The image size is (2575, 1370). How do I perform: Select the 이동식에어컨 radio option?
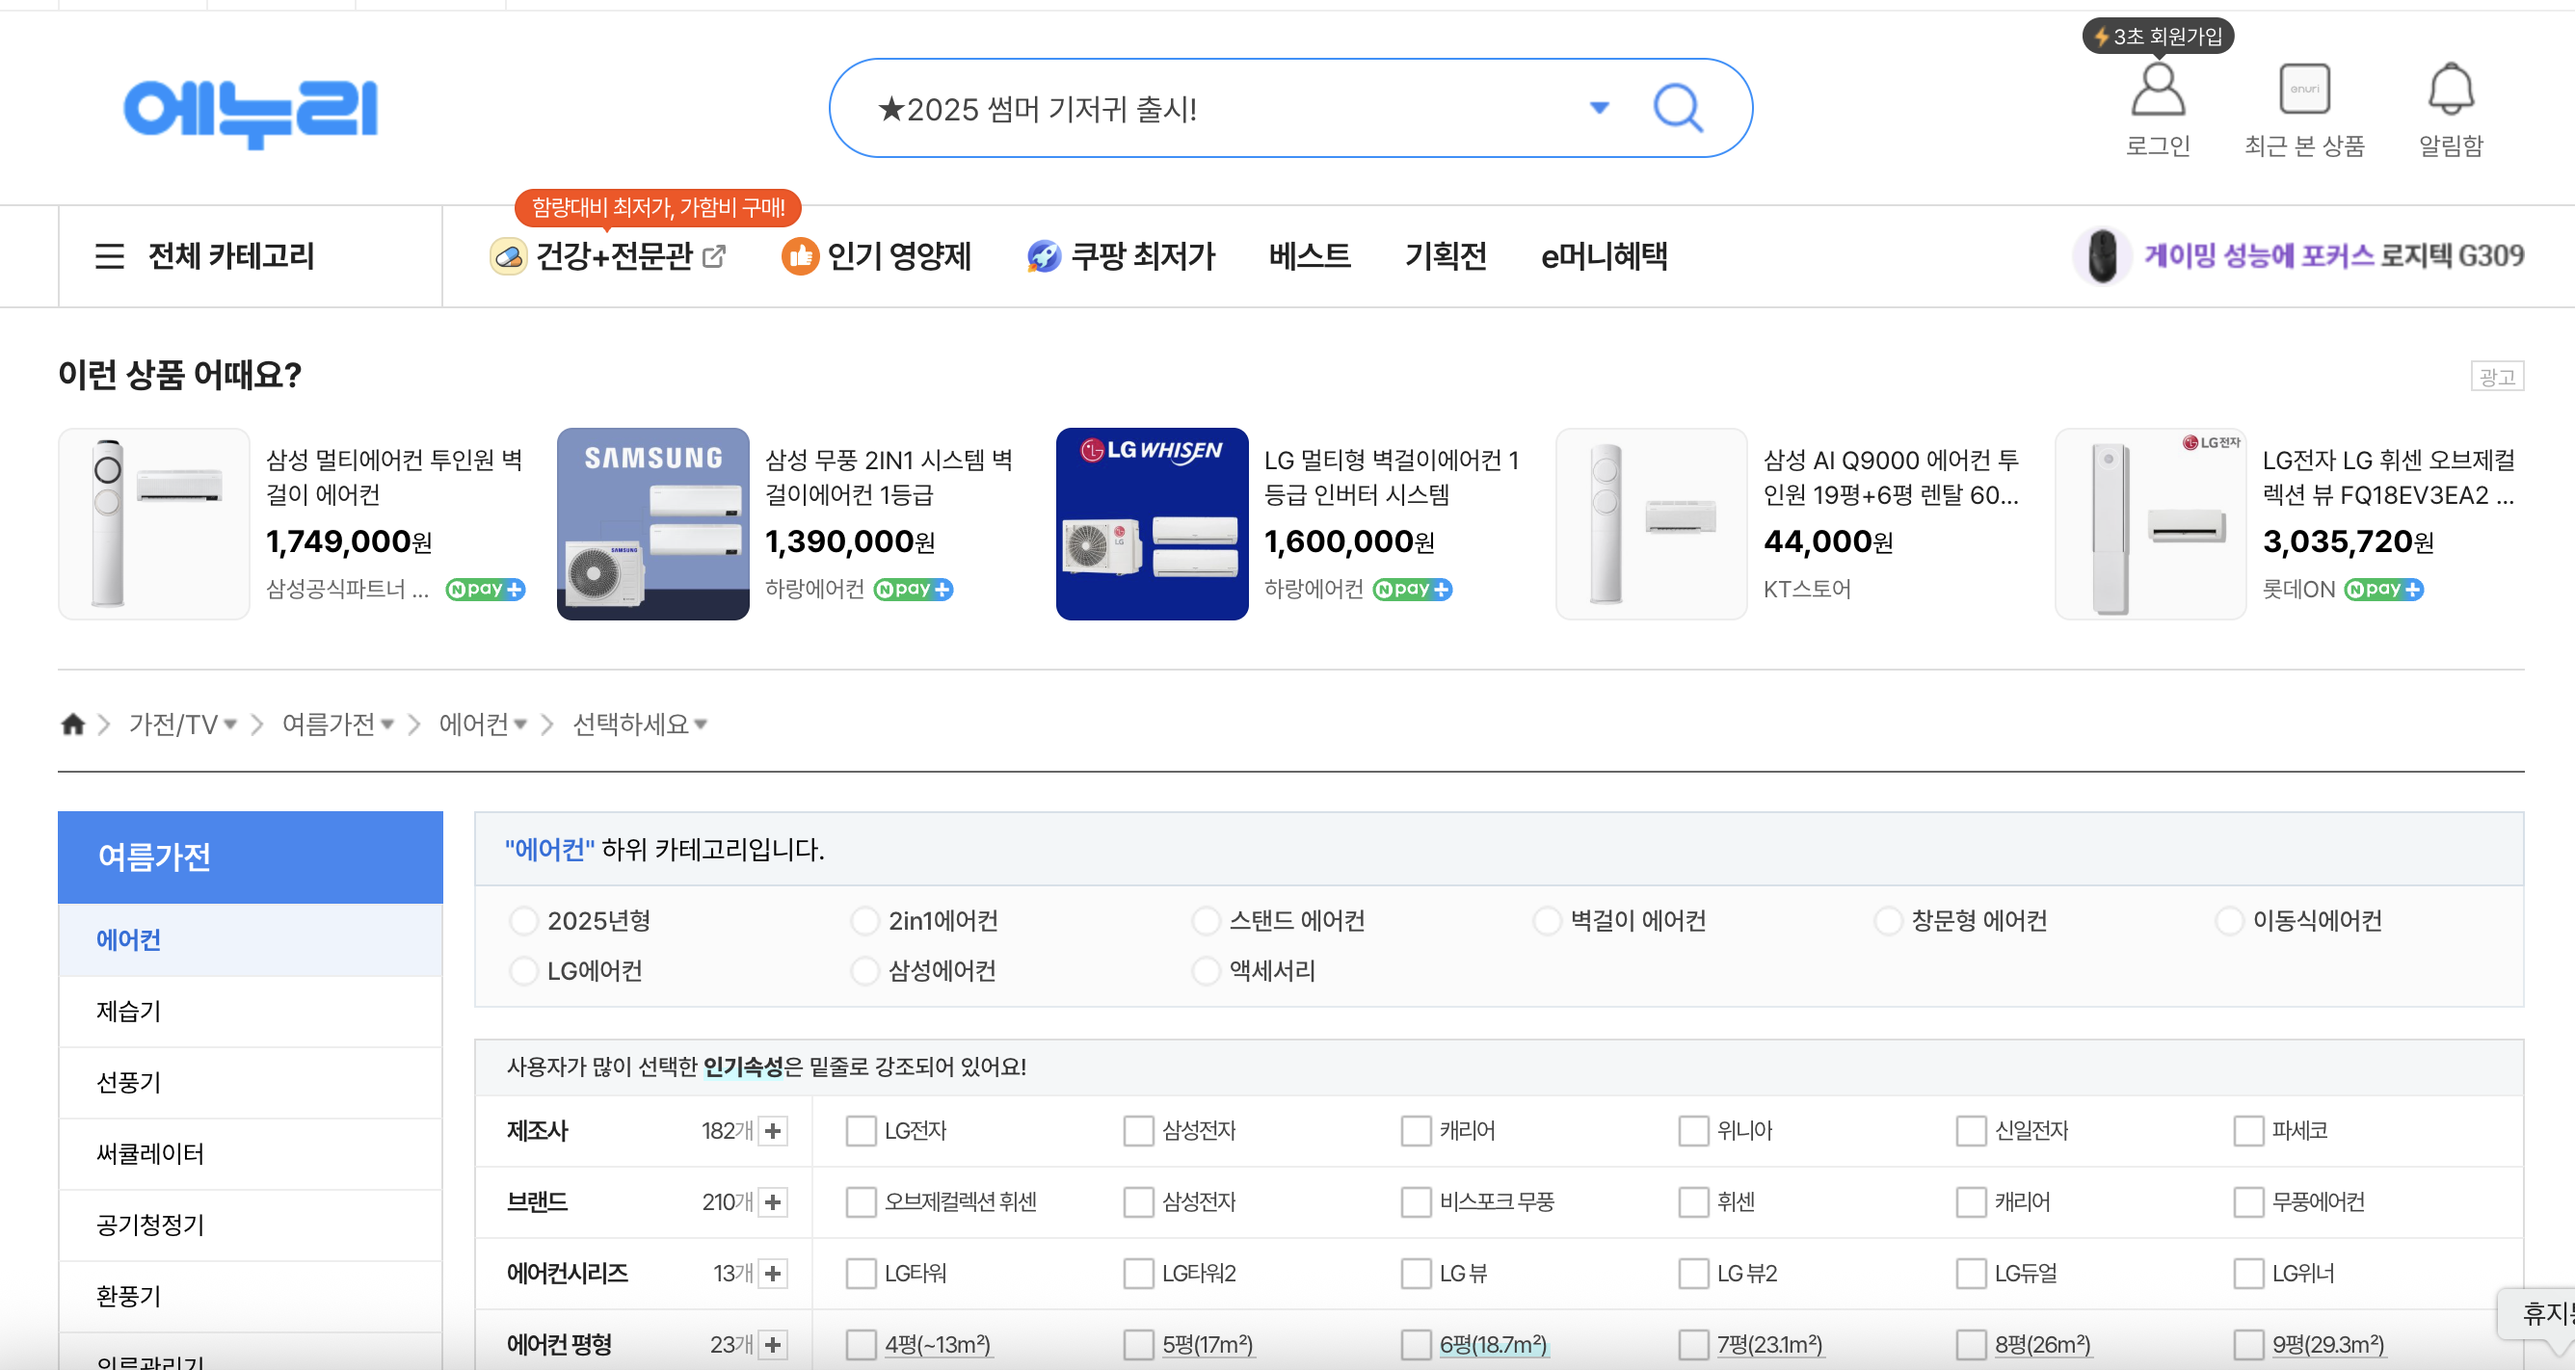click(2230, 920)
